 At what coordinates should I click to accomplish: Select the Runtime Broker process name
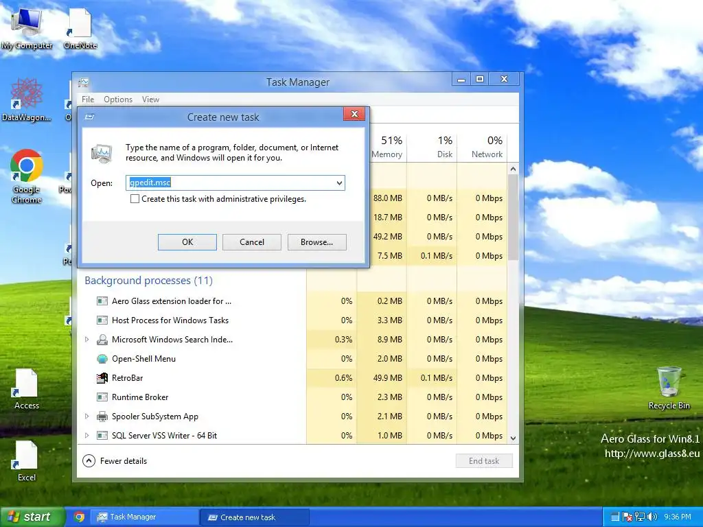click(x=140, y=397)
